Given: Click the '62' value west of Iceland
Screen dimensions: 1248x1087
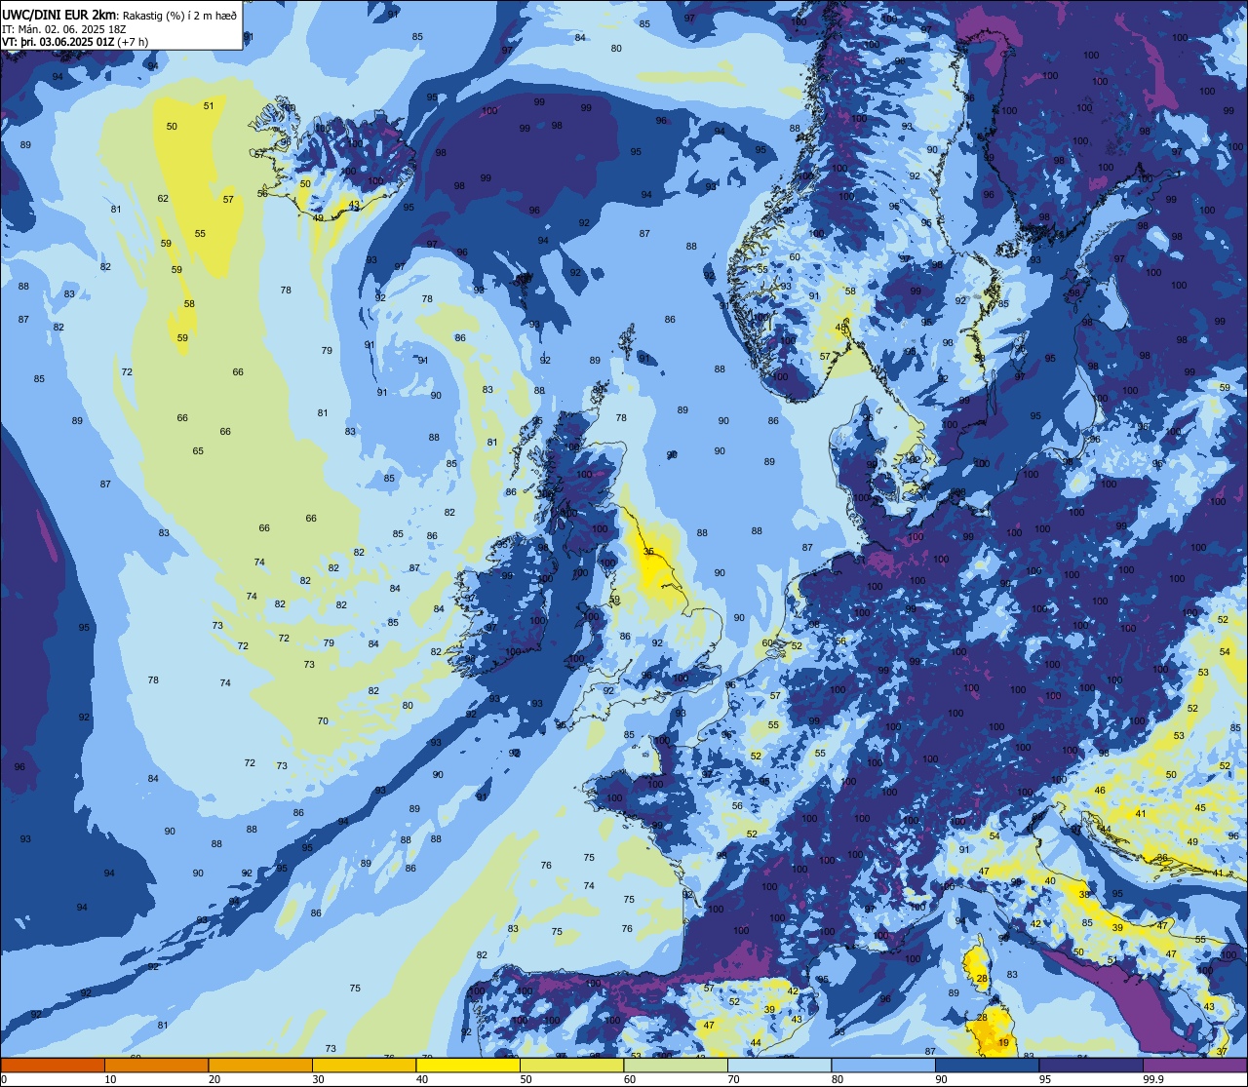Looking at the screenshot, I should 163,199.
